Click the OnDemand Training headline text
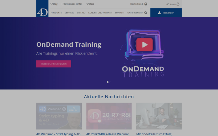The image size is (218, 136). [69, 45]
